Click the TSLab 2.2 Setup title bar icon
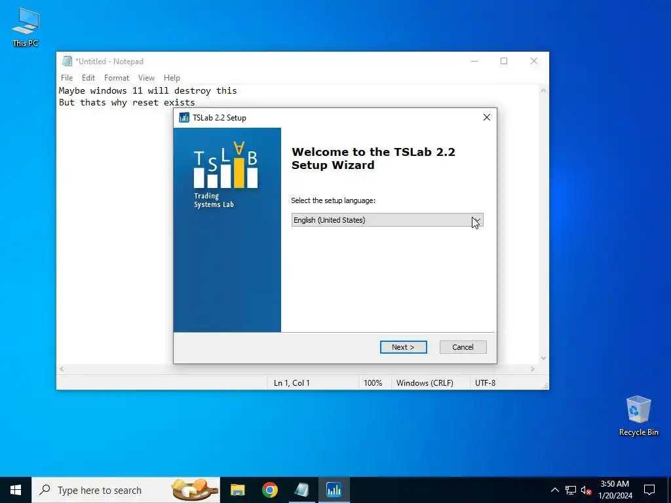Screen dimensions: 671x503 point(184,118)
